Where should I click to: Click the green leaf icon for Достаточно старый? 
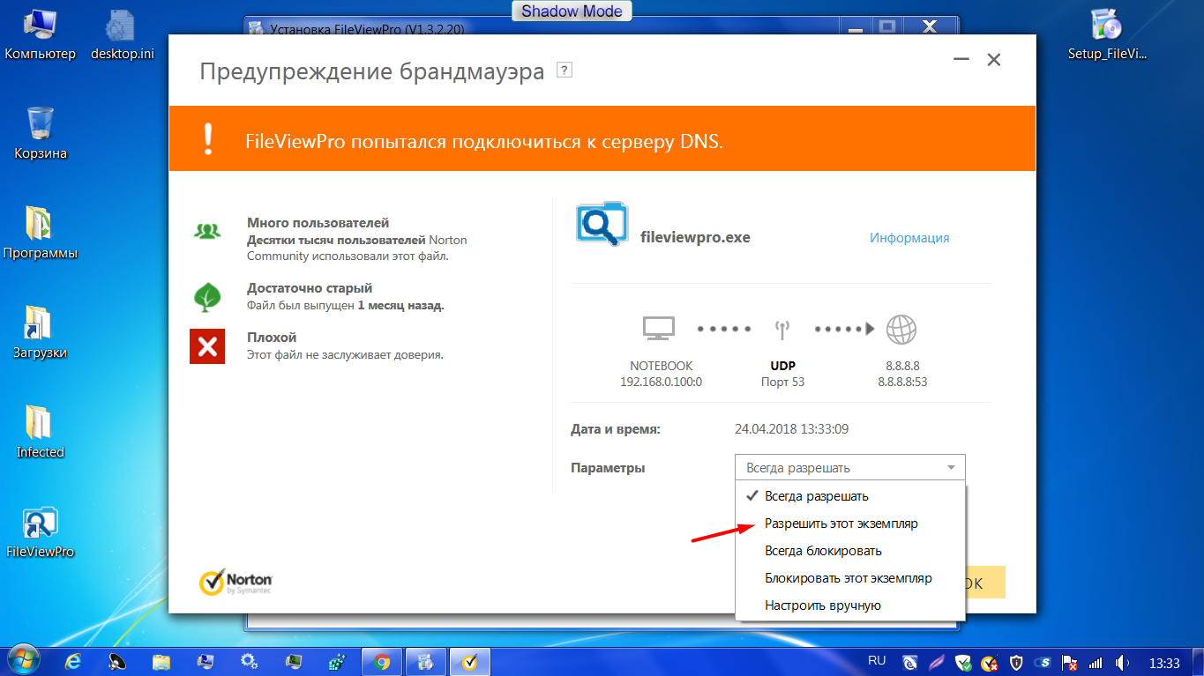tap(207, 297)
